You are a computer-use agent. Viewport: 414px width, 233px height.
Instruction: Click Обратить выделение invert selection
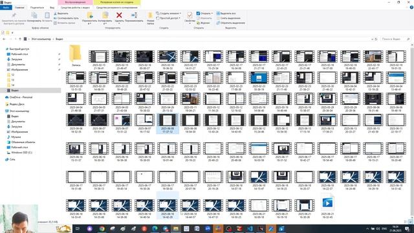[x=230, y=23]
